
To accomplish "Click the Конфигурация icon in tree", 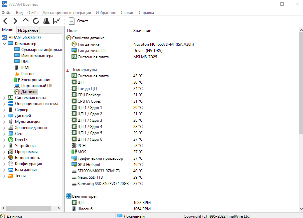I will (x=11, y=164).
